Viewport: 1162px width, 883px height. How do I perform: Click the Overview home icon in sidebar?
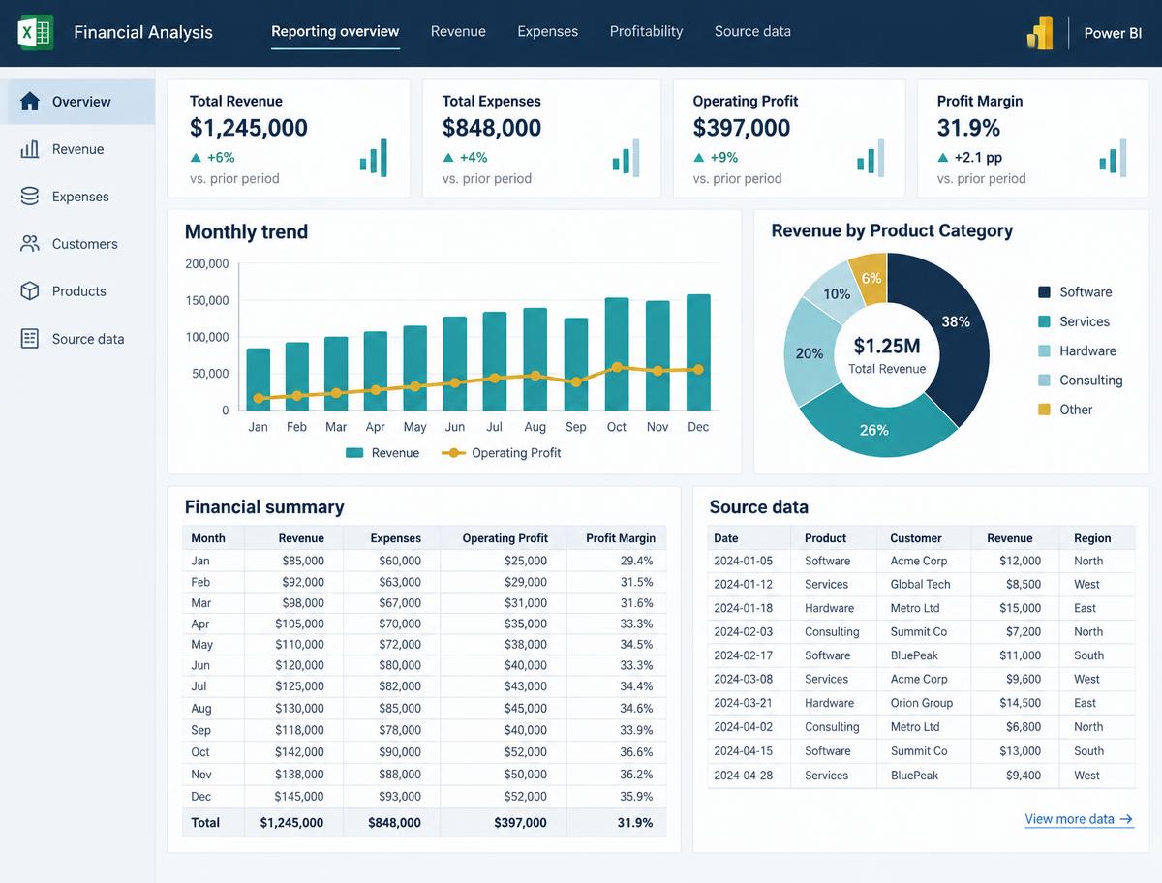coord(30,102)
